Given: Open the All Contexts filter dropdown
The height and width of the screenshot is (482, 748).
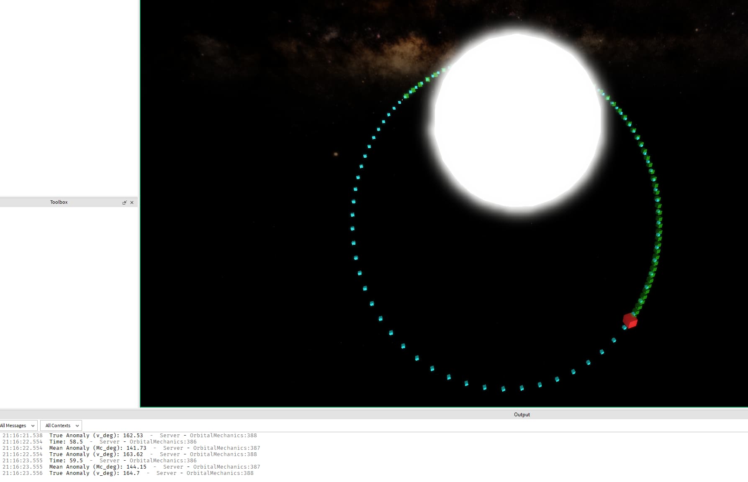Looking at the screenshot, I should click(x=61, y=426).
